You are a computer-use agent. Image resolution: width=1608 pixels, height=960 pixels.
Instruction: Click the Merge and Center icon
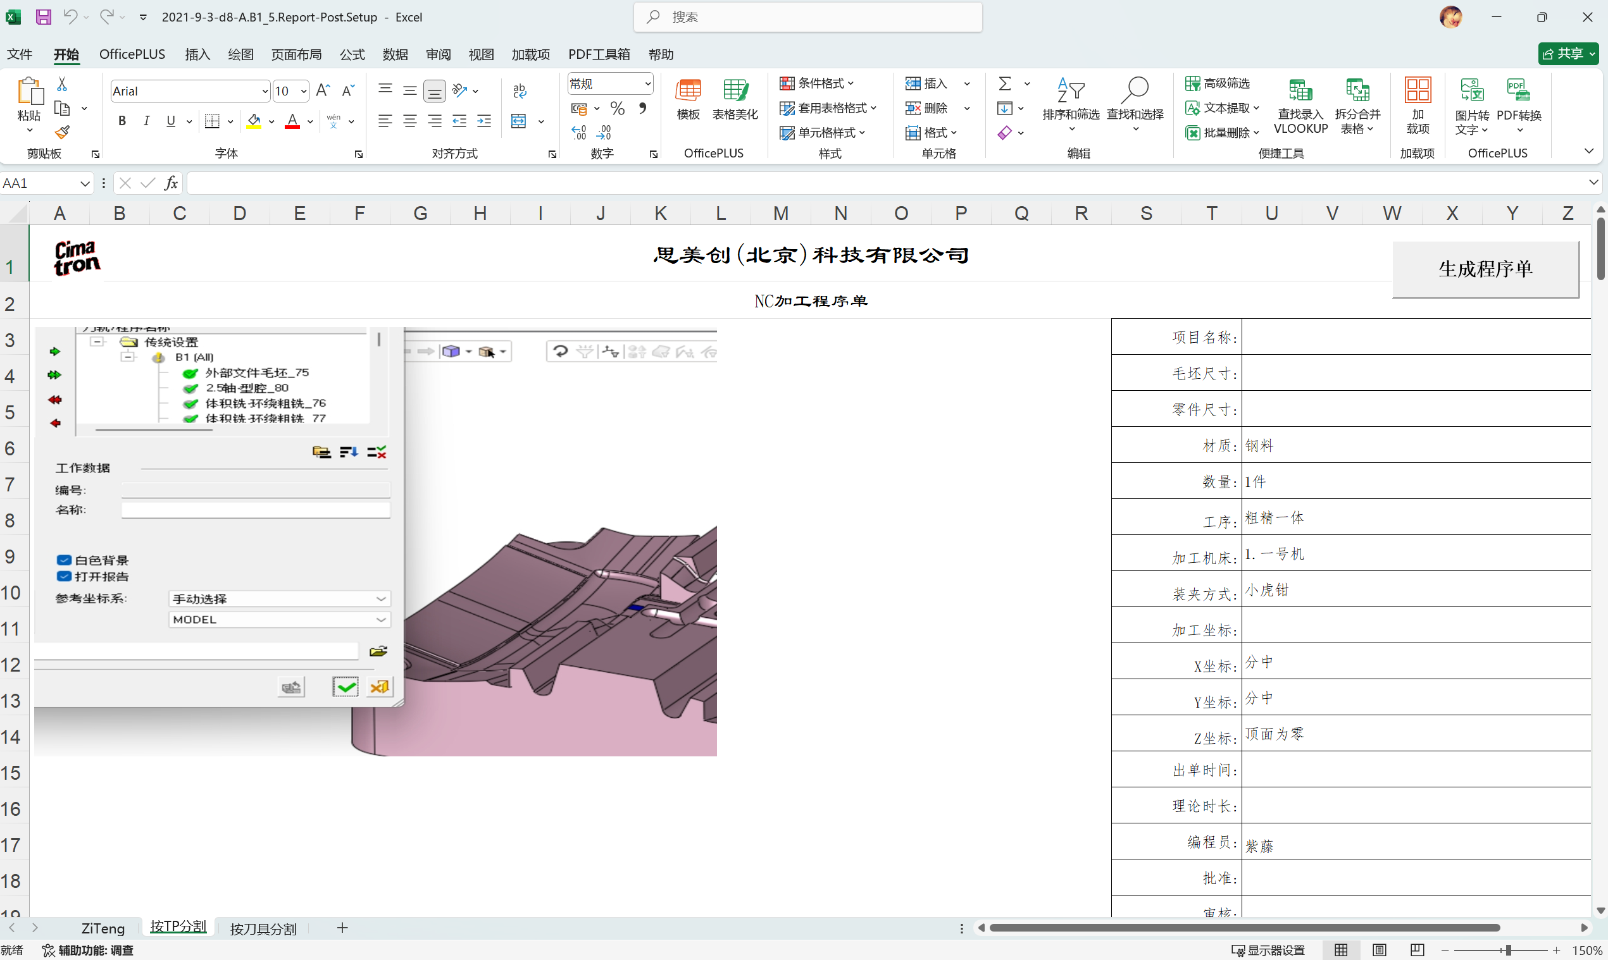[x=519, y=121]
